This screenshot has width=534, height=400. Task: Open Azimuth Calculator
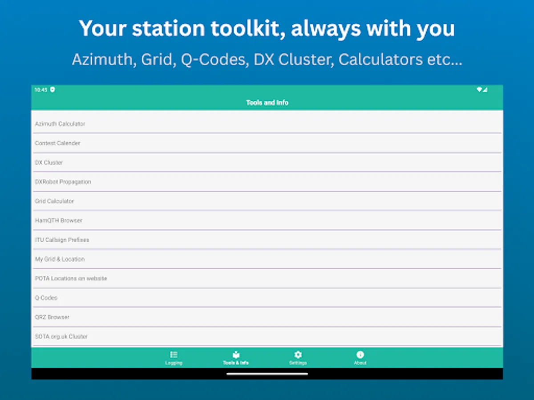coord(267,124)
